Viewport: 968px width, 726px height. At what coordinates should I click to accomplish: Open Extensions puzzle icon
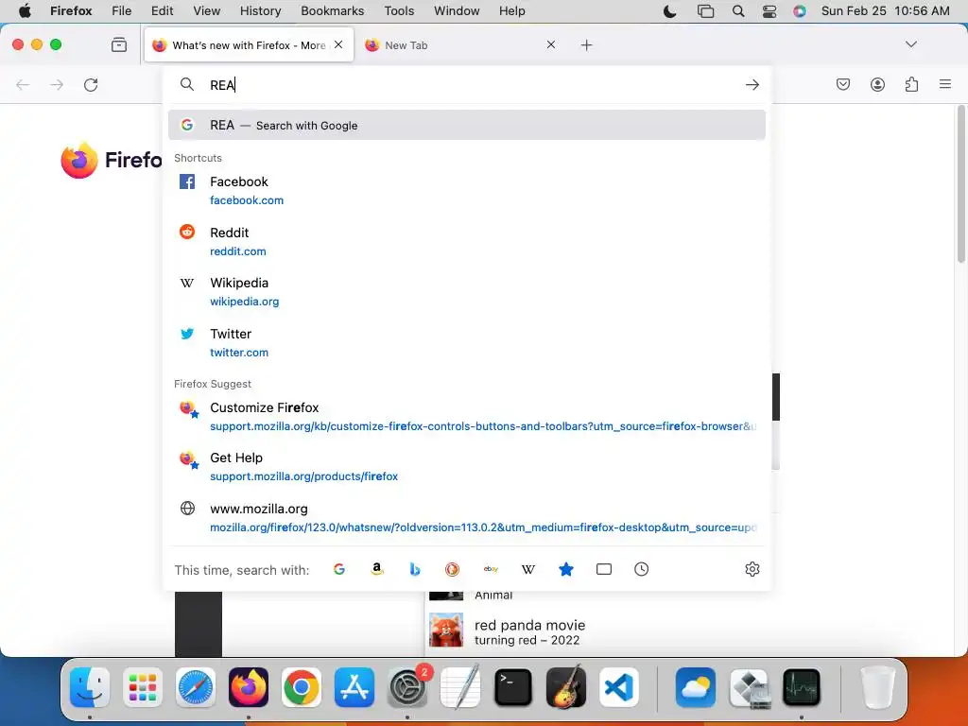(911, 84)
